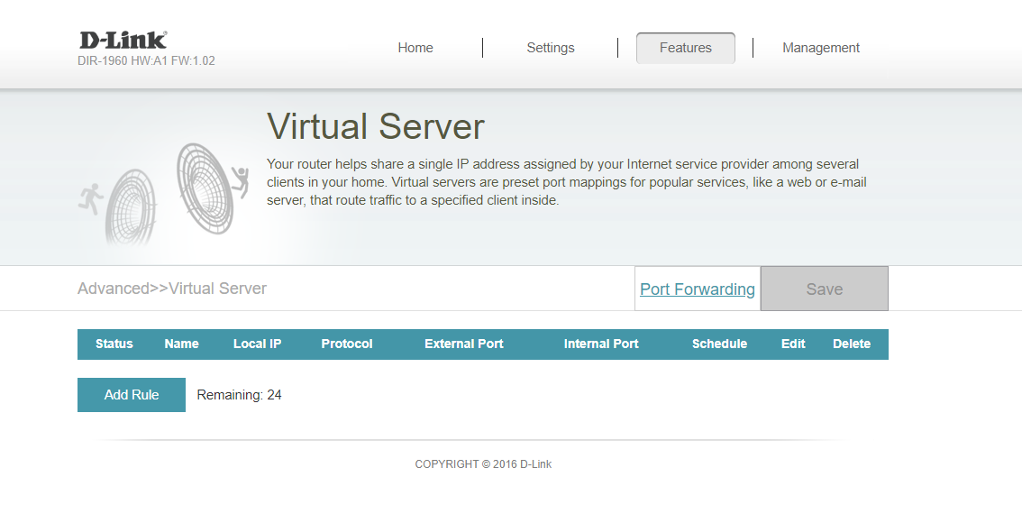Click the Save button
The height and width of the screenshot is (523, 1022).
(x=825, y=289)
